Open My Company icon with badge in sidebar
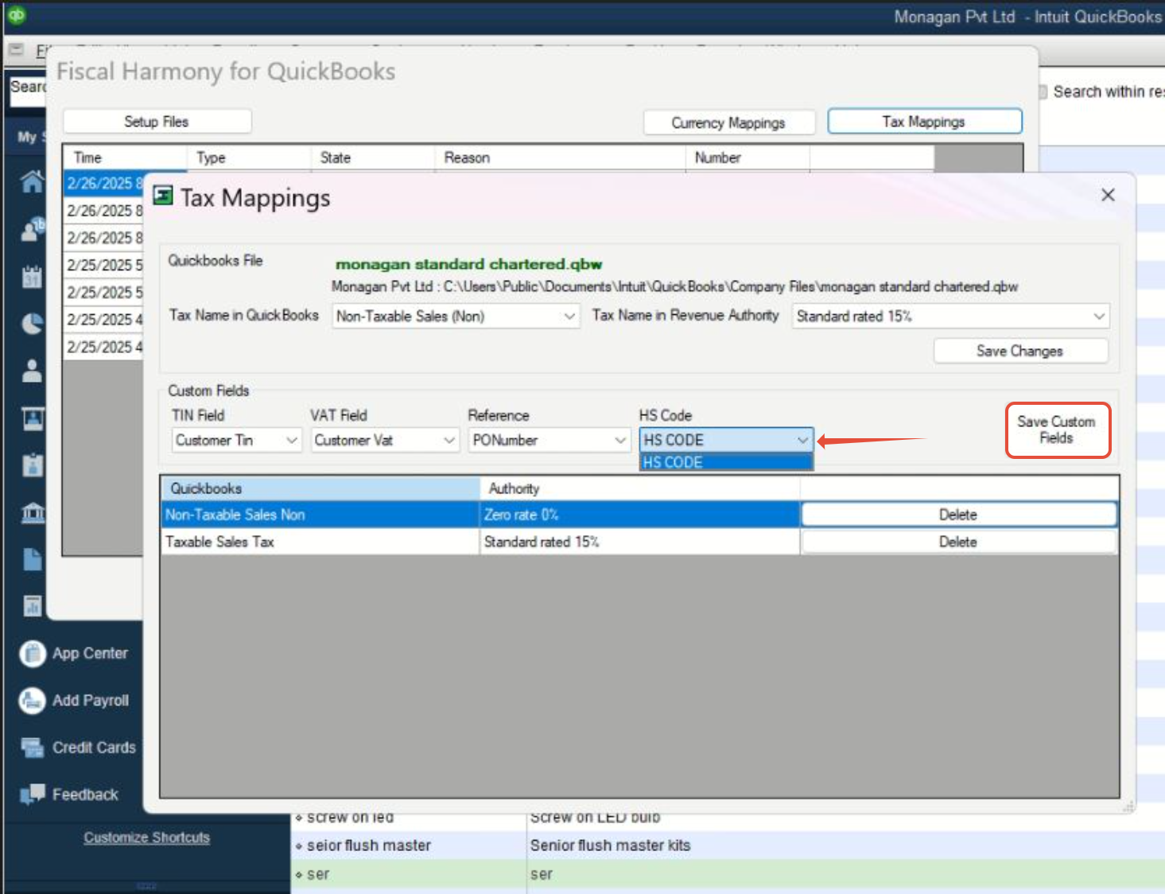 tap(32, 229)
